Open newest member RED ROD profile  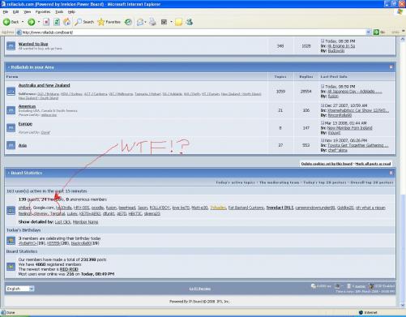pyautogui.click(x=69, y=269)
